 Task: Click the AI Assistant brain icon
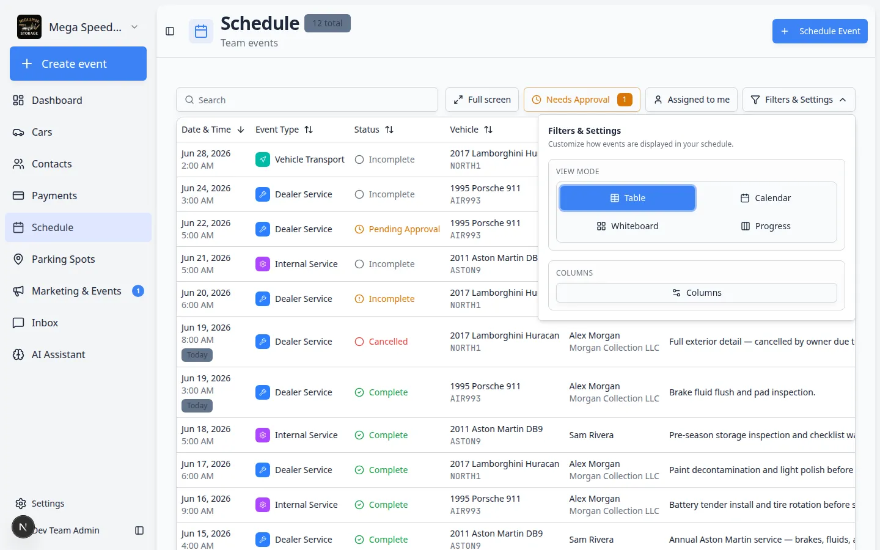19,354
